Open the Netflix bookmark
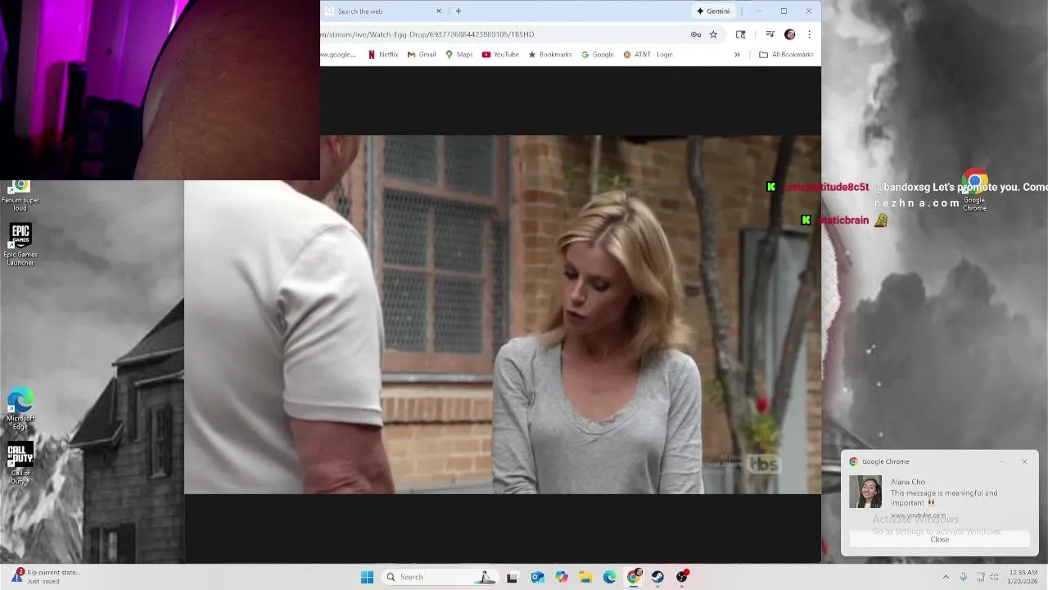Image resolution: width=1048 pixels, height=590 pixels. pyautogui.click(x=383, y=55)
